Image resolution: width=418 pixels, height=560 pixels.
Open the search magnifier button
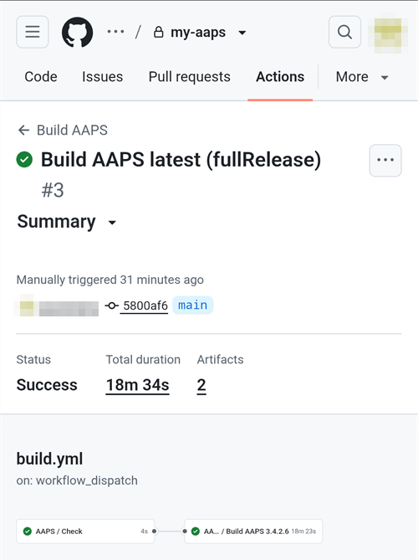pyautogui.click(x=344, y=32)
